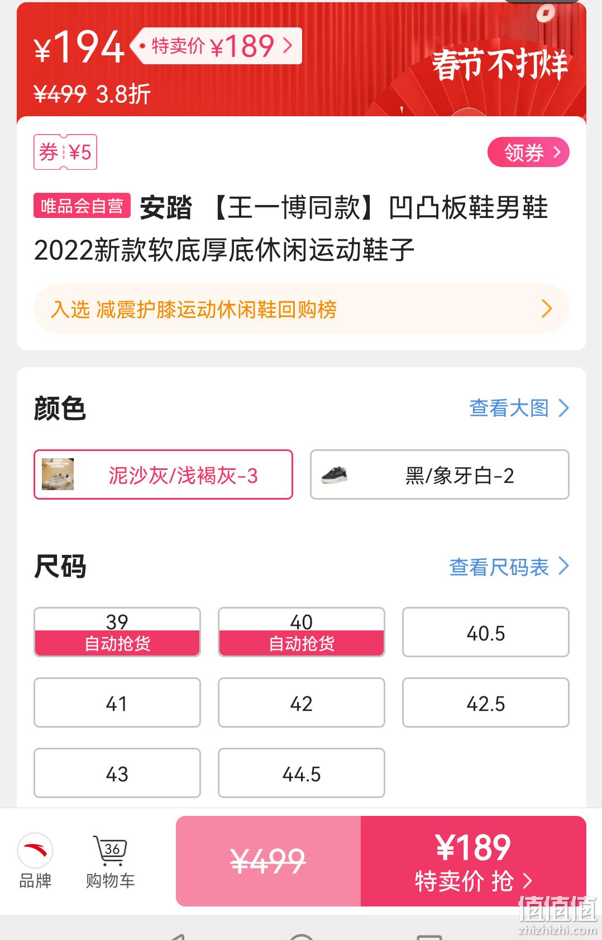Open the Anta brand logo icon
The width and height of the screenshot is (602, 940).
(x=35, y=851)
